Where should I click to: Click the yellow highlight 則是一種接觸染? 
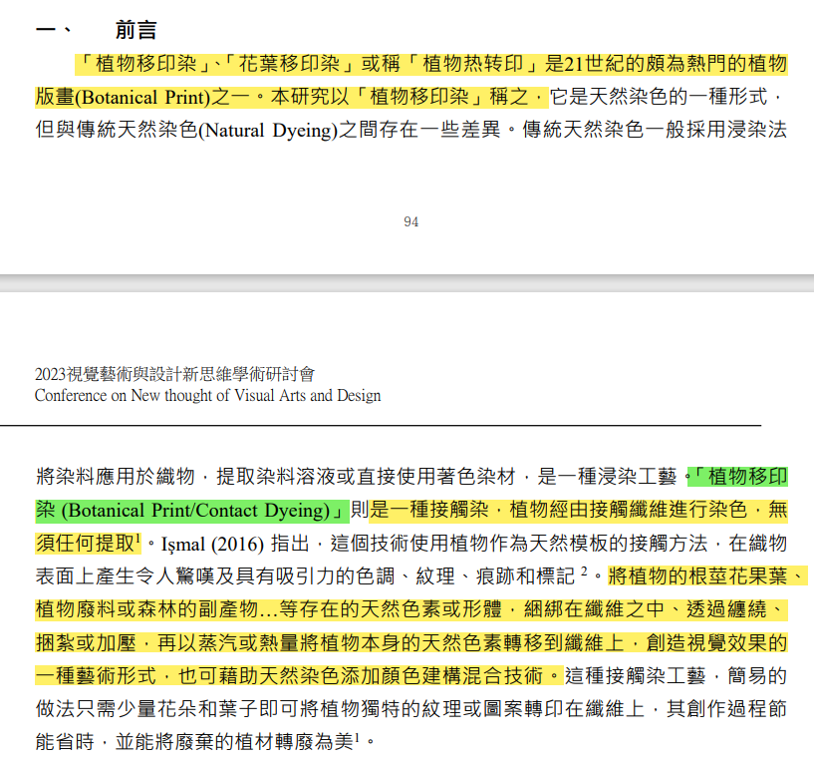coord(428,511)
